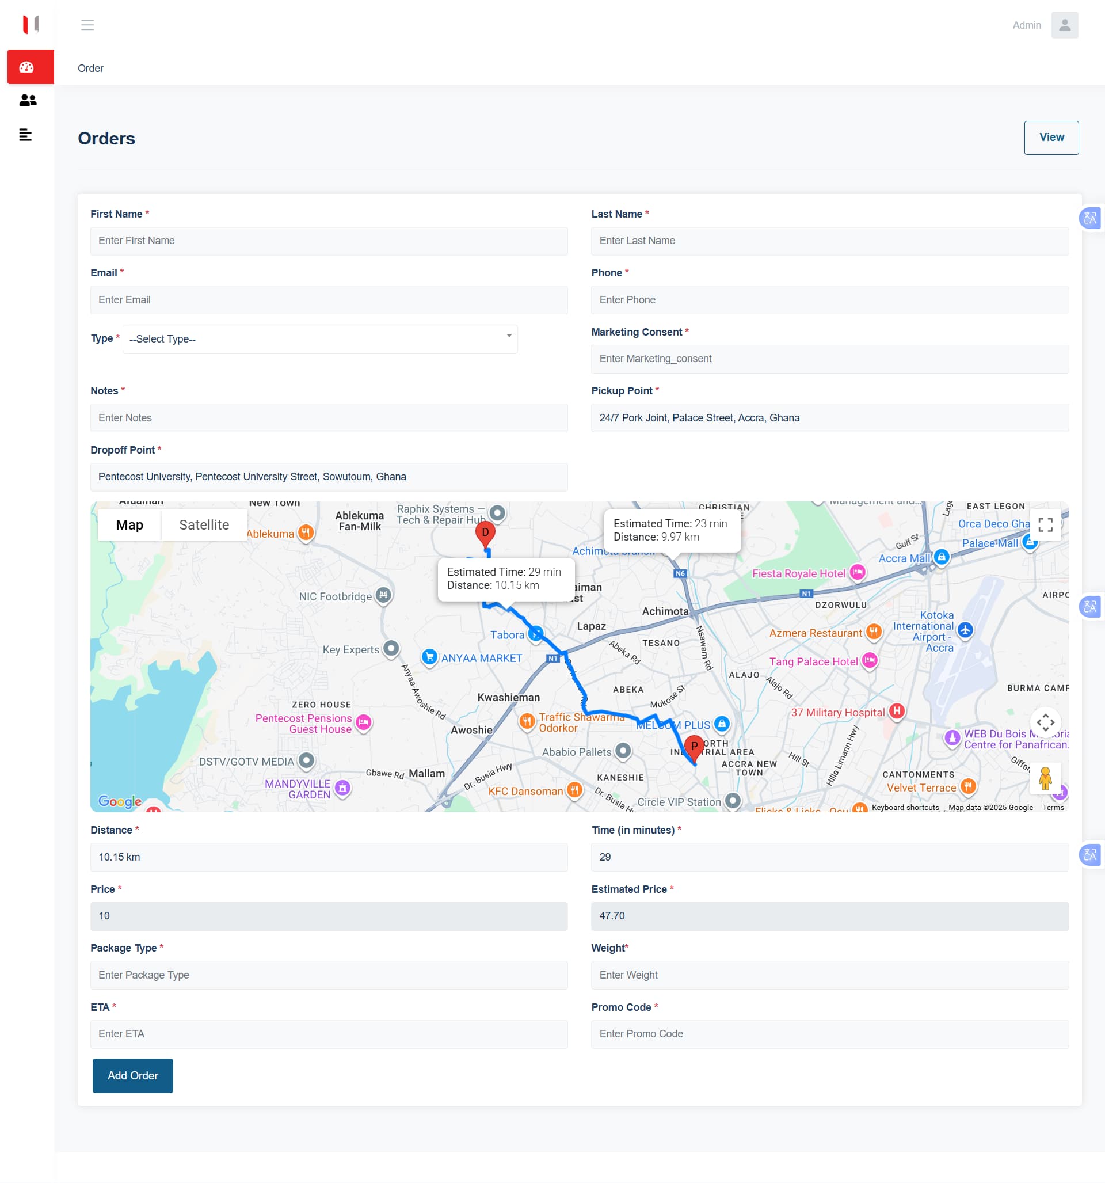The image size is (1105, 1183).
Task: Click Keyboard shortcuts on map
Action: (x=905, y=808)
